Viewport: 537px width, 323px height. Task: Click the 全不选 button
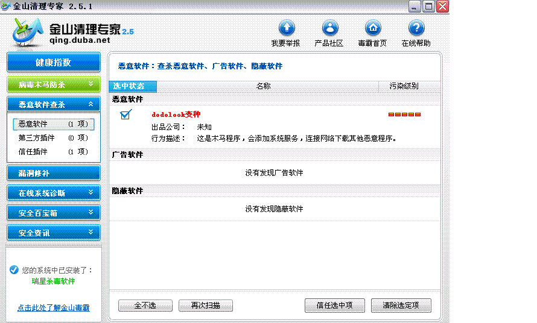145,305
